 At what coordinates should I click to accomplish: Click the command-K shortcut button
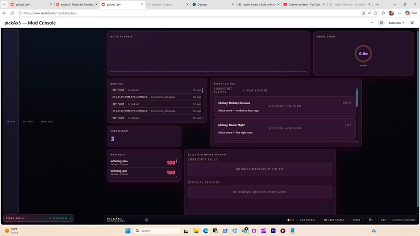(x=370, y=220)
